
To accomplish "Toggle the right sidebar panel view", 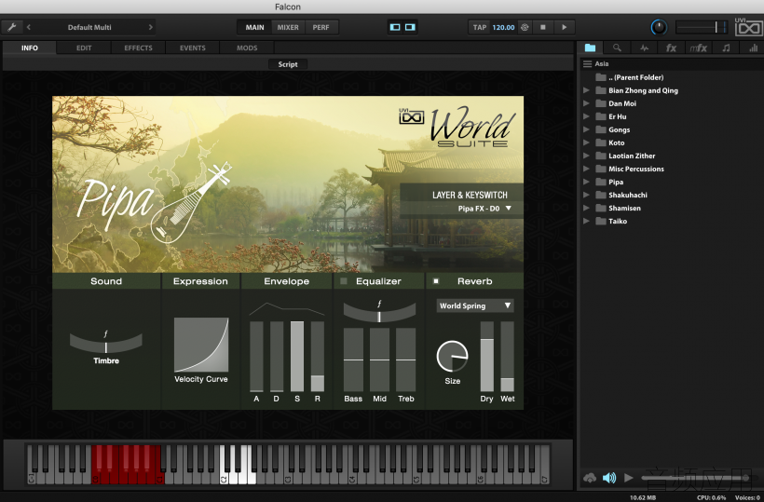I will click(x=410, y=27).
